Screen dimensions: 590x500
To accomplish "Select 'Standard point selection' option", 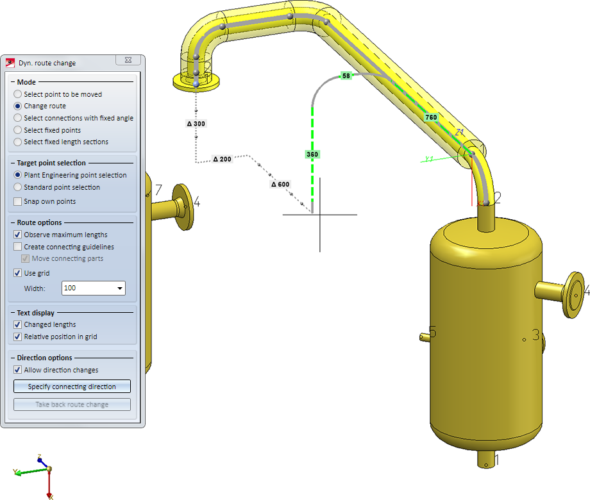I will [18, 187].
